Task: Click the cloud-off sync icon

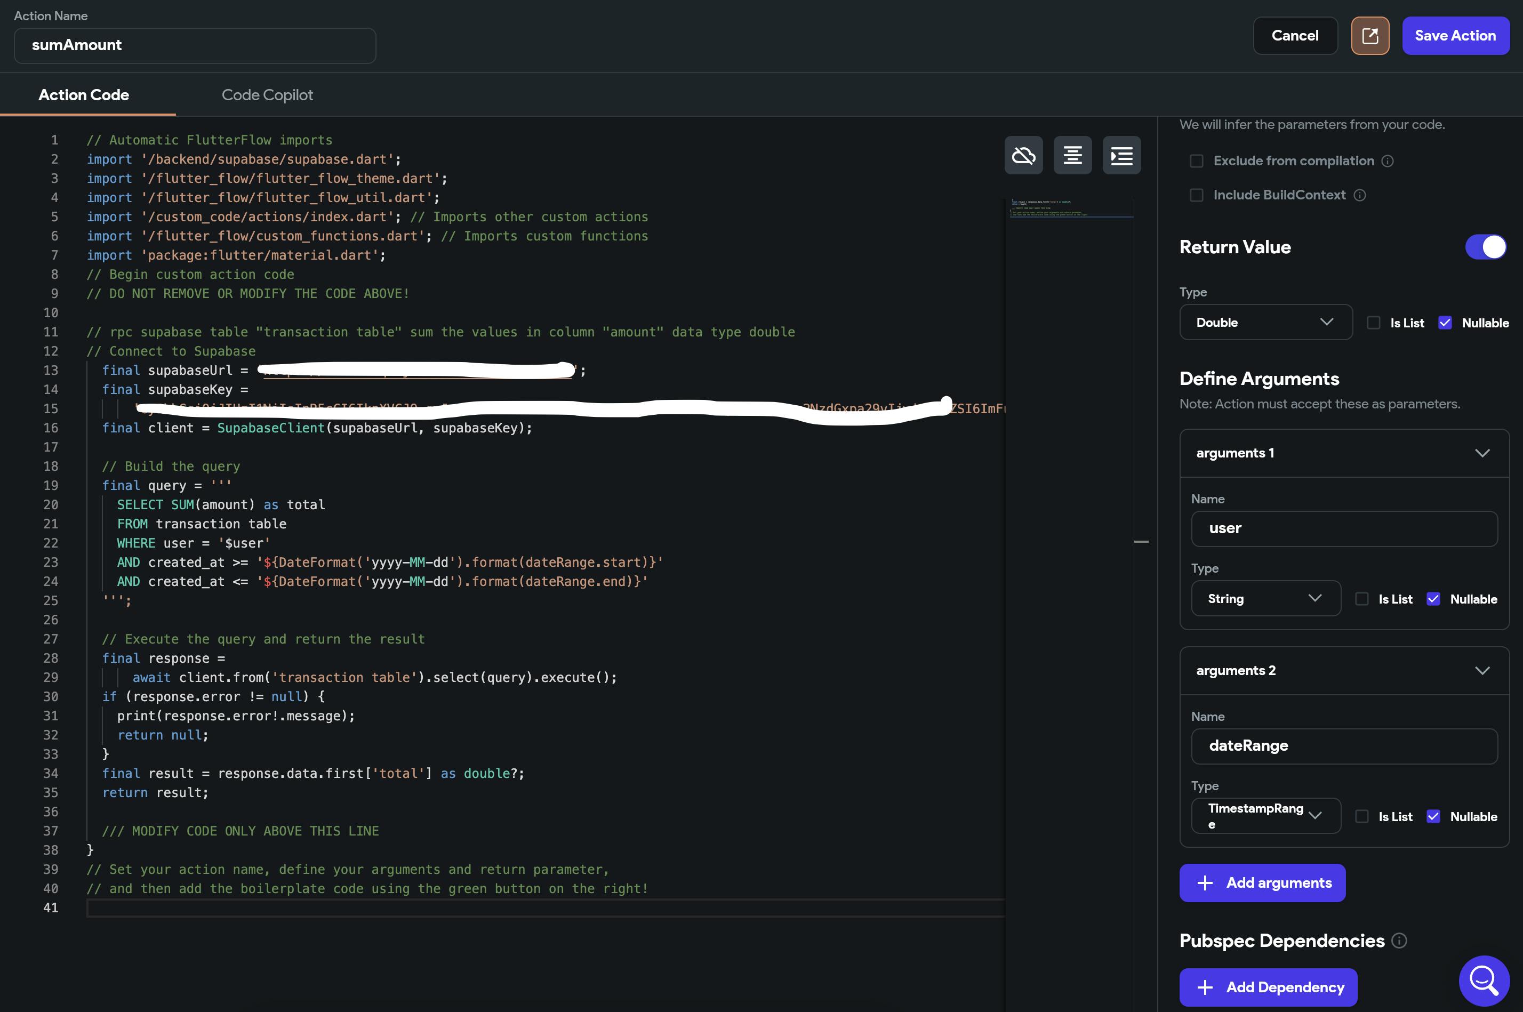Action: click(x=1023, y=156)
